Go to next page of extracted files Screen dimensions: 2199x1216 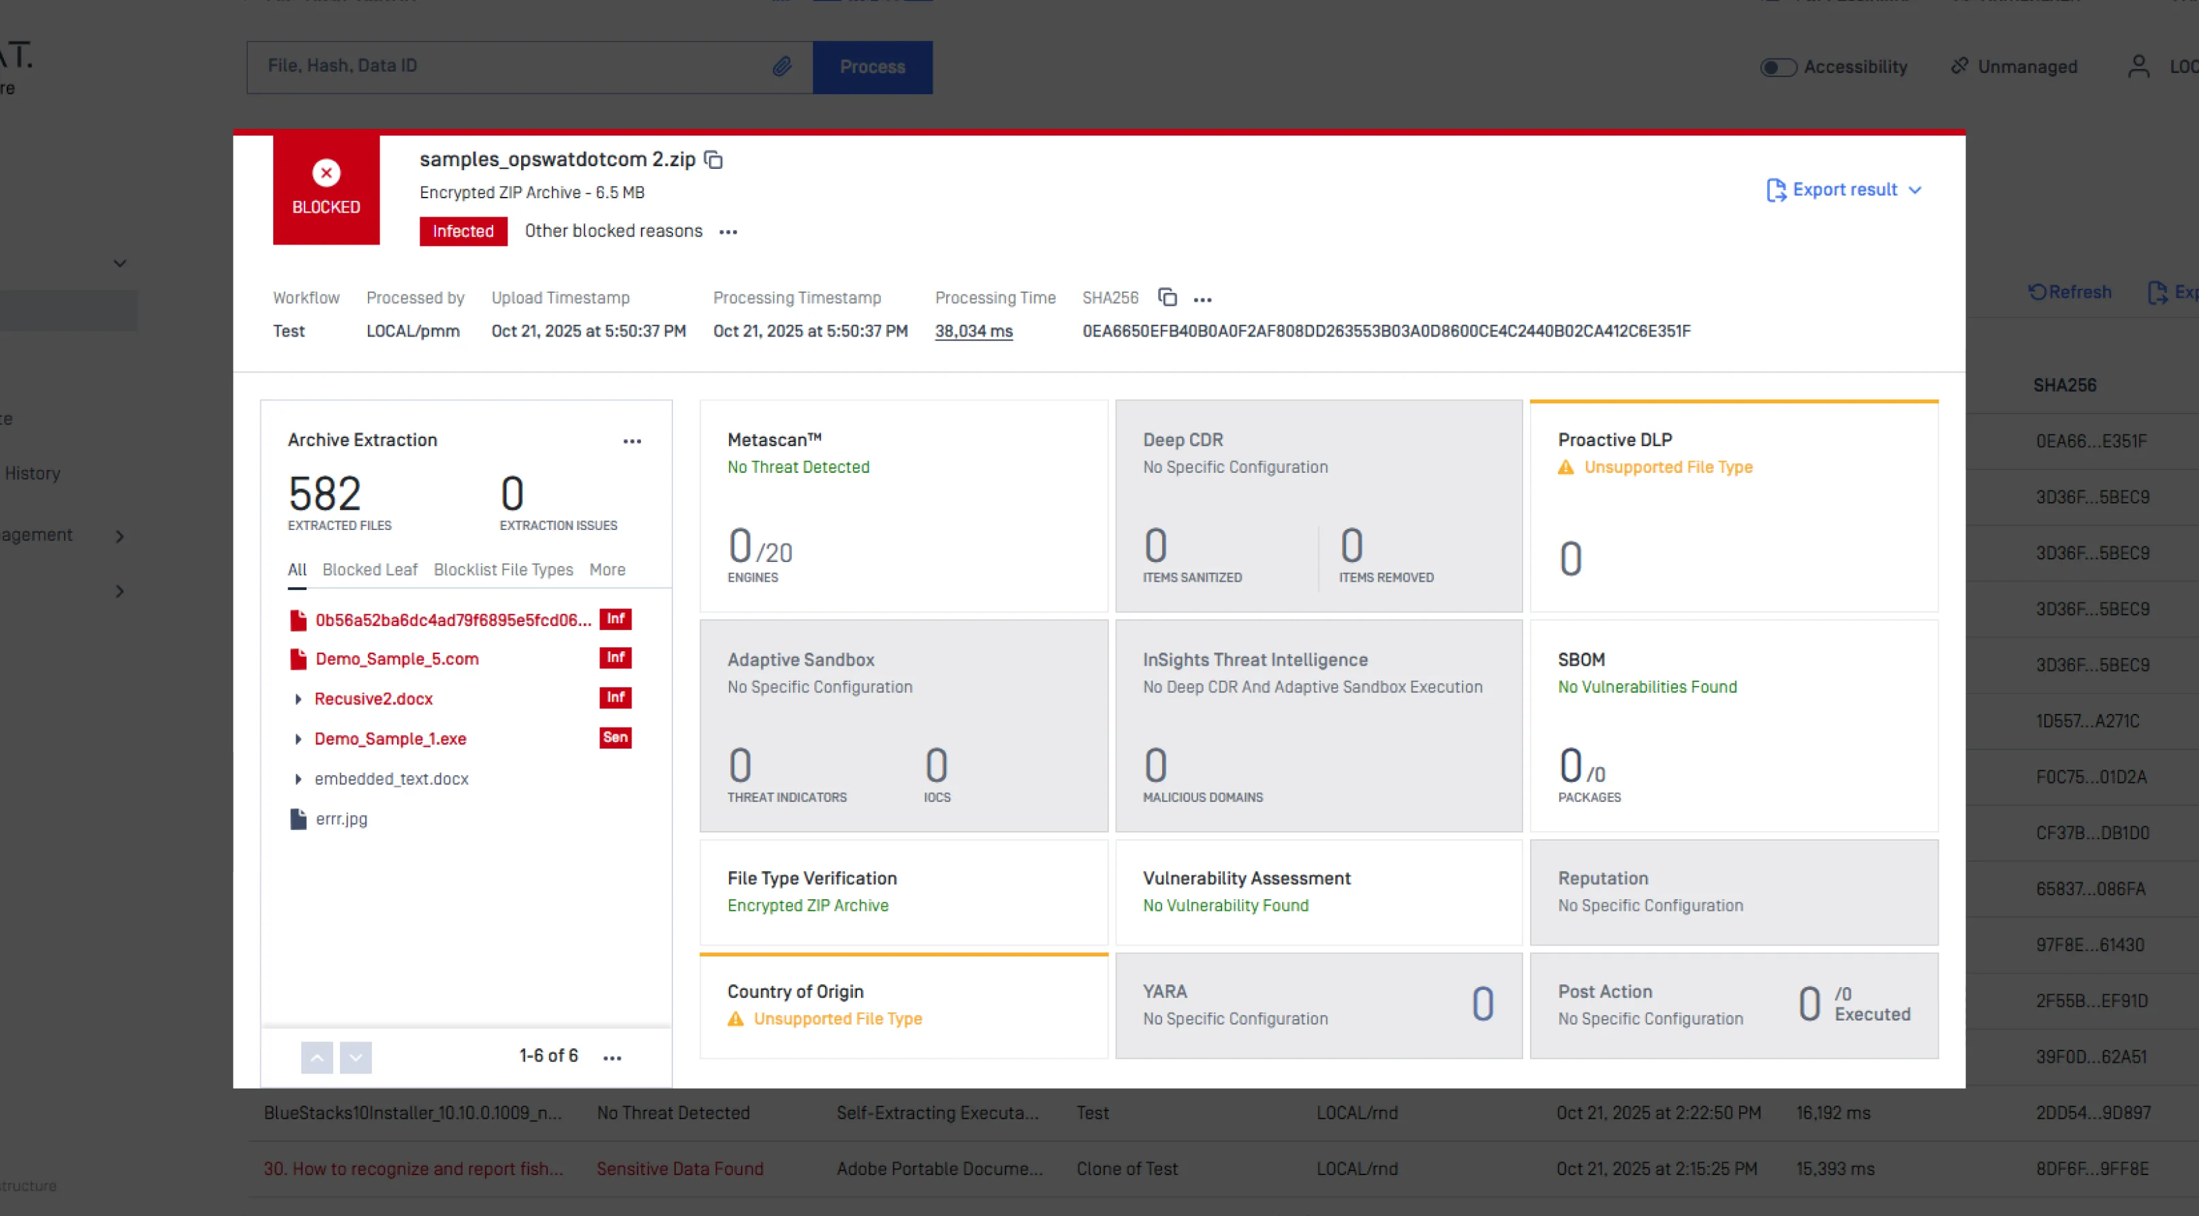tap(356, 1057)
